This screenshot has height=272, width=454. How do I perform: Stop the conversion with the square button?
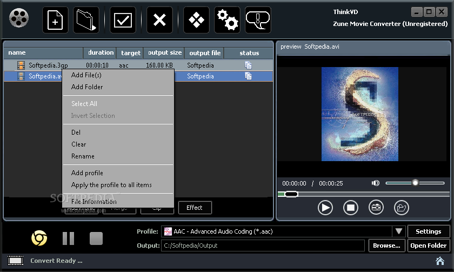coord(96,238)
